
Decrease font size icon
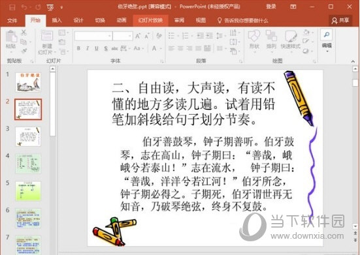146,36
